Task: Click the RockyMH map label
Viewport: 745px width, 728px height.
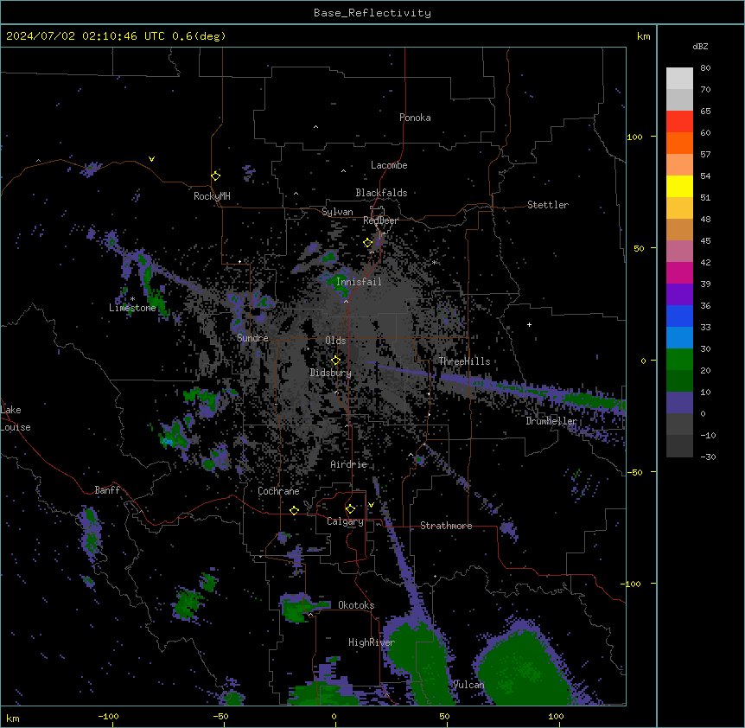Action: click(212, 196)
